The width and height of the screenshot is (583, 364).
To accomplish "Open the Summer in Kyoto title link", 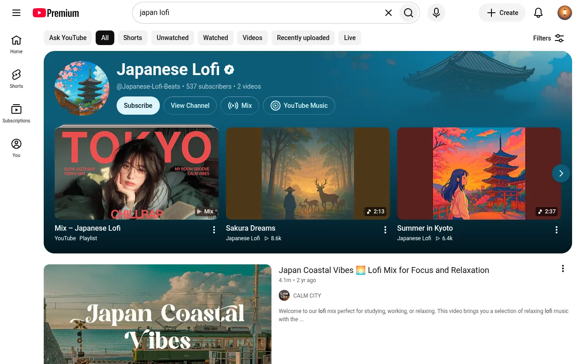I will click(x=425, y=228).
